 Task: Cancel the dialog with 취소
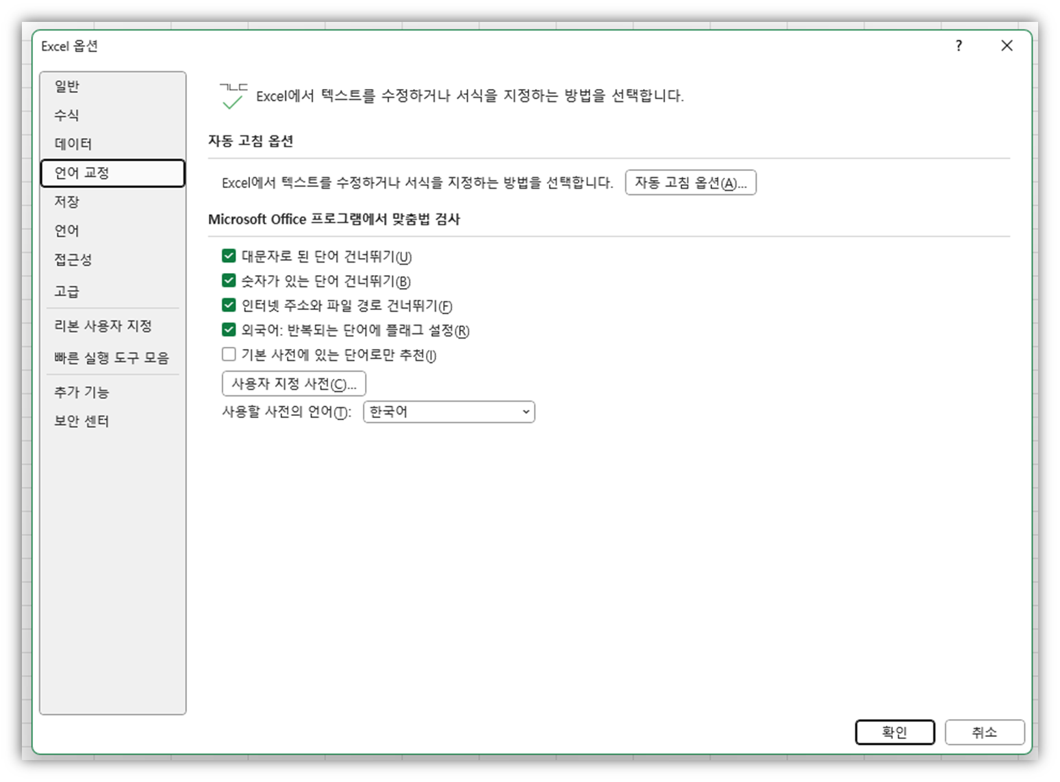[x=985, y=732]
